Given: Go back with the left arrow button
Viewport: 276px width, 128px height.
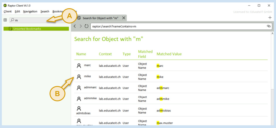Looking at the screenshot, I should 75,26.
